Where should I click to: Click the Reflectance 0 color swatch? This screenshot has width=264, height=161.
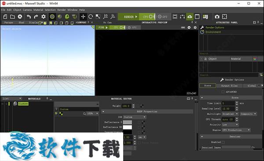[x=128, y=122]
